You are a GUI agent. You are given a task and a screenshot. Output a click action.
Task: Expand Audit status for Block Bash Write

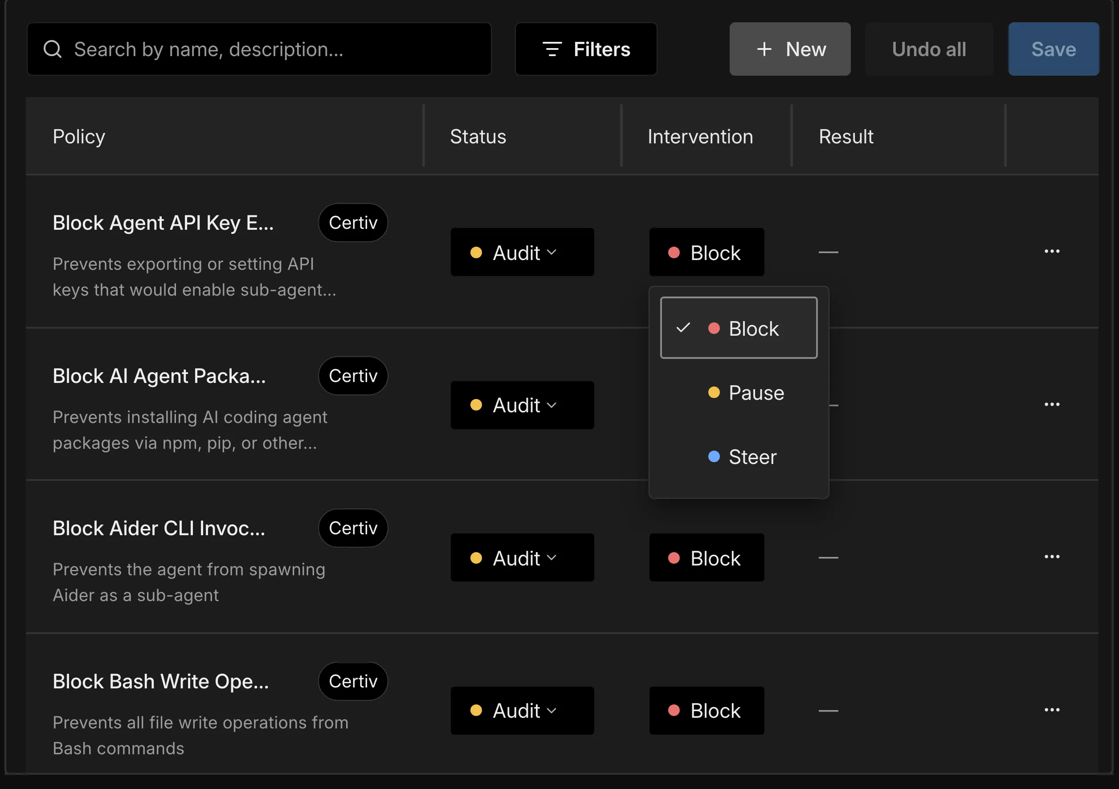tap(522, 711)
